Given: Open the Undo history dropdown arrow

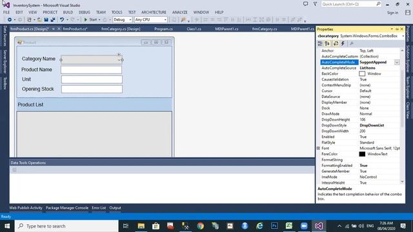Looking at the screenshot, I should pyautogui.click(x=67, y=20).
